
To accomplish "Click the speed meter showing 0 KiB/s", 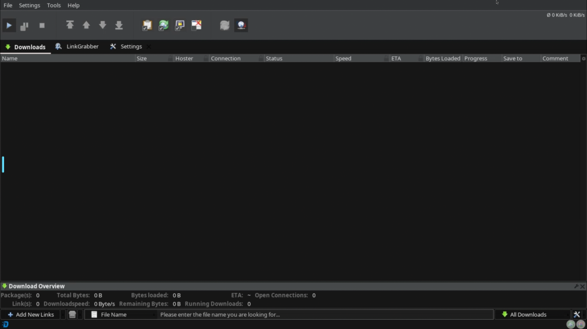I will (566, 15).
